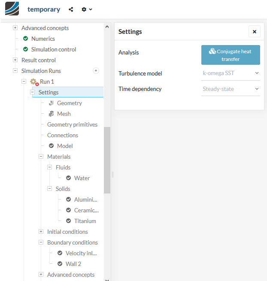267x281 pixels.
Task: Open the Turbulence model dropdown
Action: point(231,73)
